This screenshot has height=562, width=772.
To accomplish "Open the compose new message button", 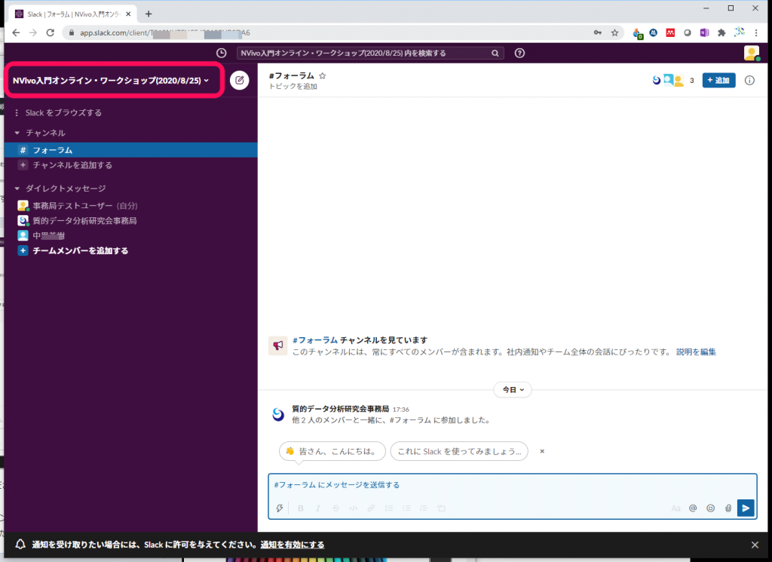I will (239, 80).
